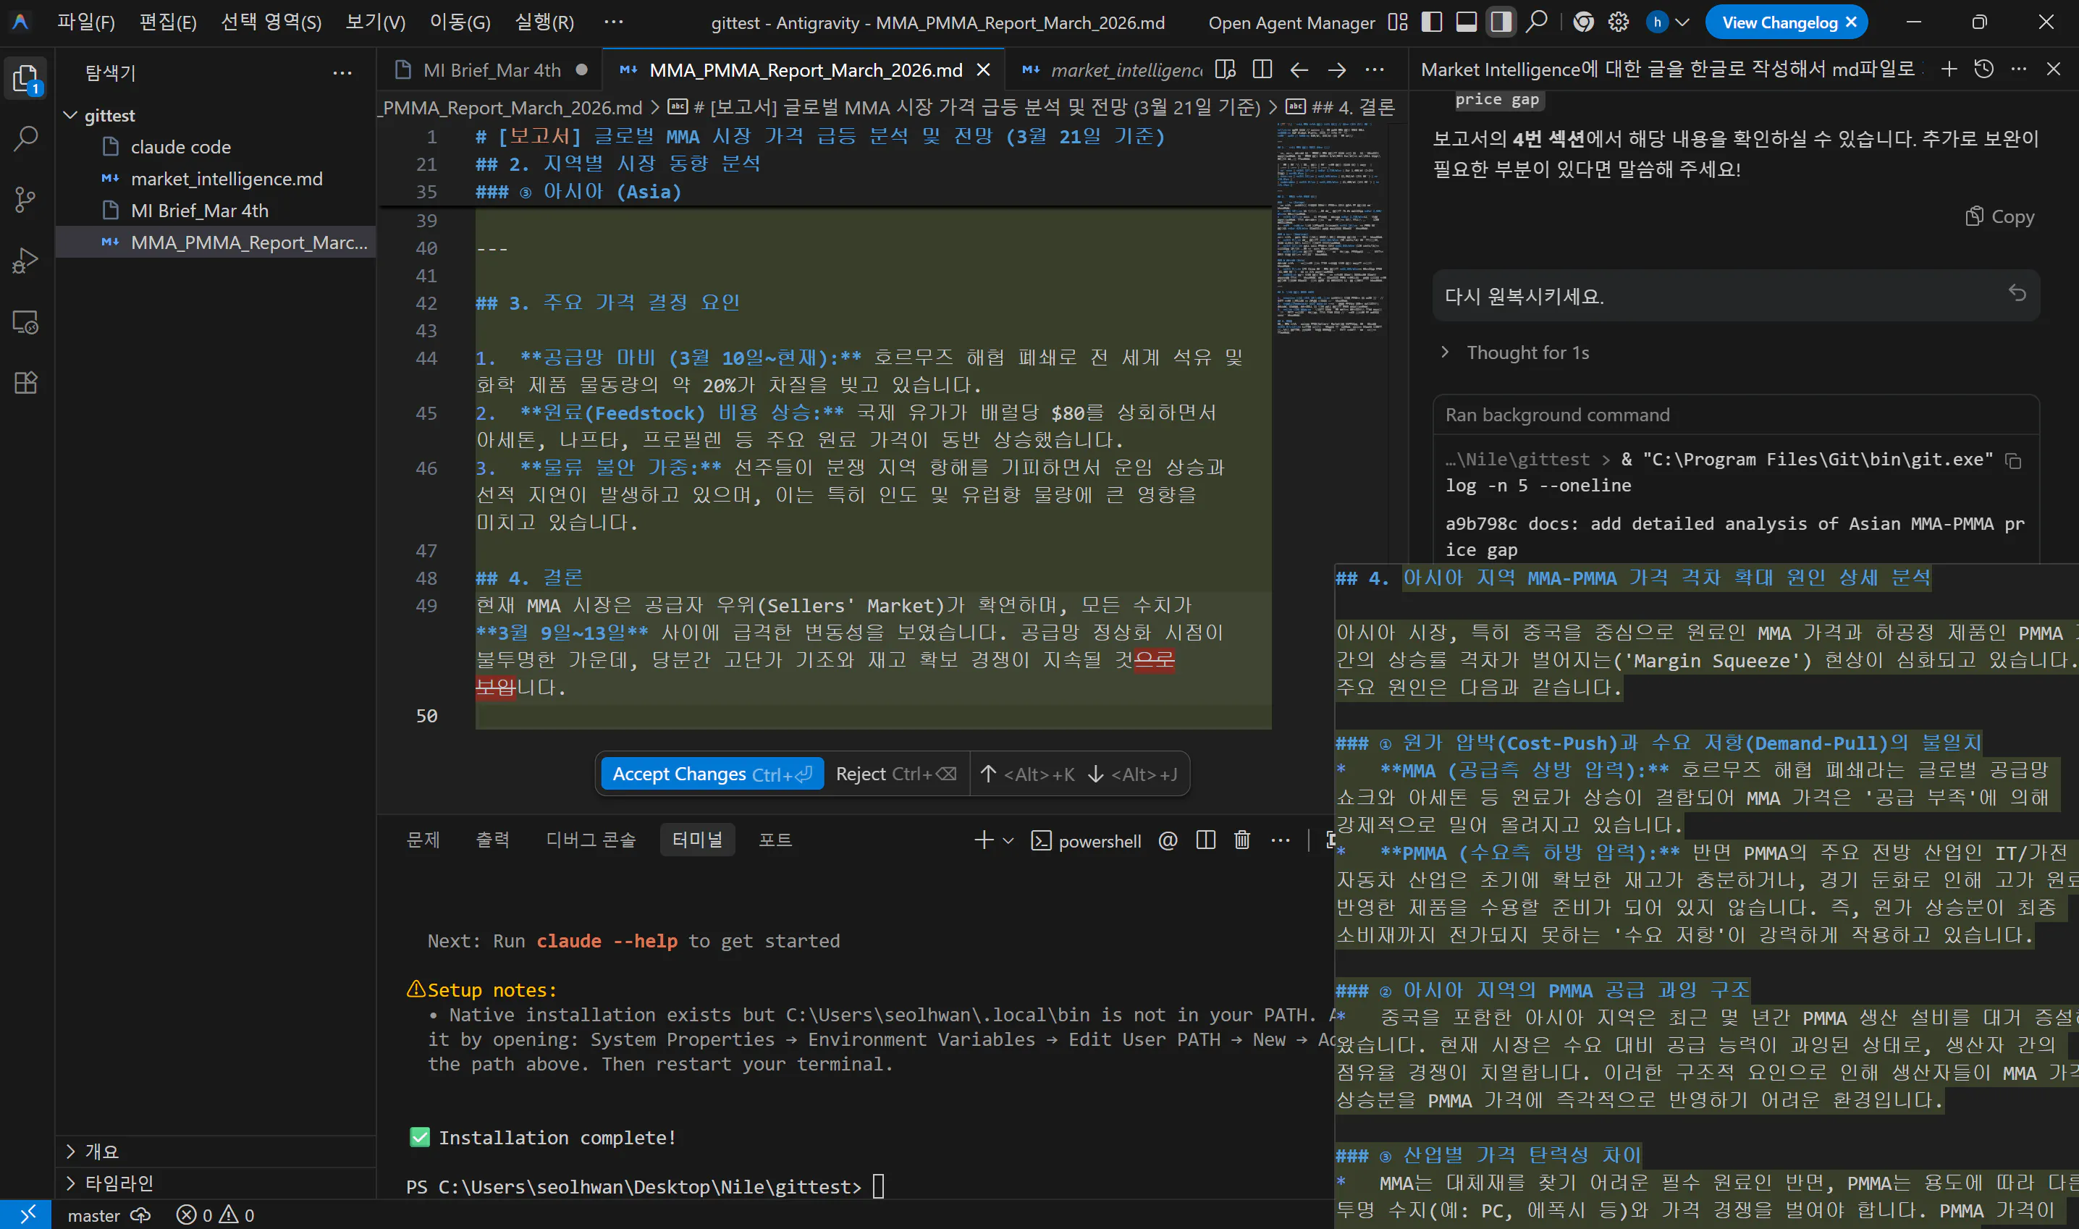This screenshot has width=2079, height=1229.
Task: Create a new terminal with plus icon
Action: [x=983, y=840]
